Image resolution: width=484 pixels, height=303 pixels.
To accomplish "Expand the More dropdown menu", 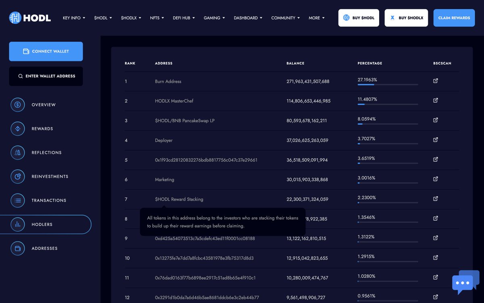I will 317,18.
